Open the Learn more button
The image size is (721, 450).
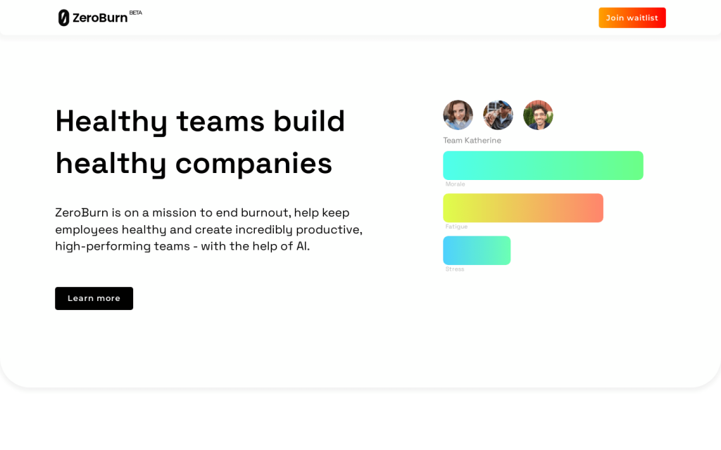pos(94,298)
